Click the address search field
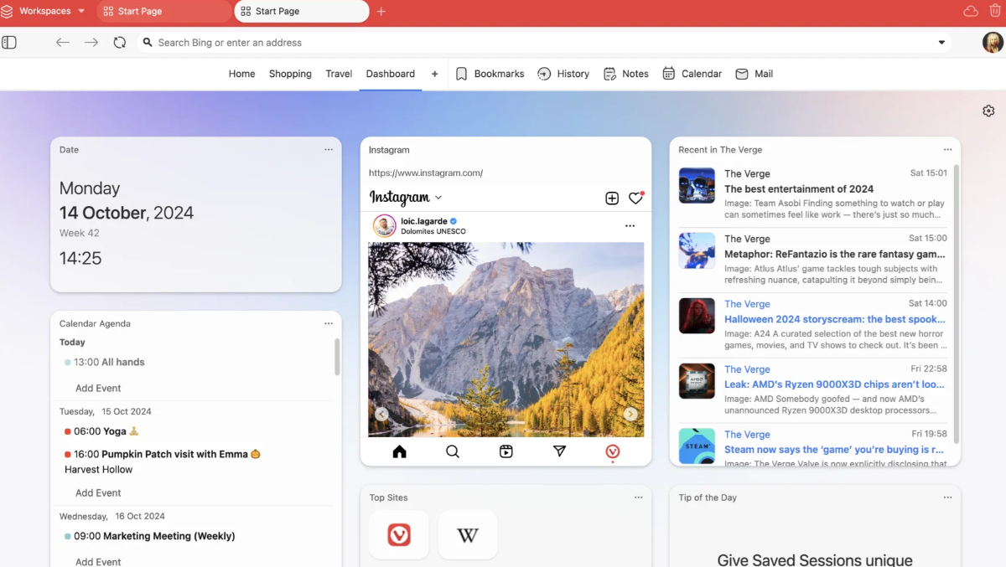1006x567 pixels. 537,43
